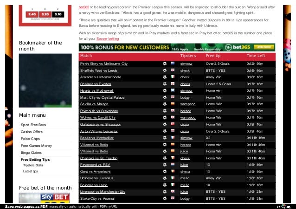The width and height of the screenshot is (296, 209).
Task: Click the Match column header
Action: [x=86, y=56]
